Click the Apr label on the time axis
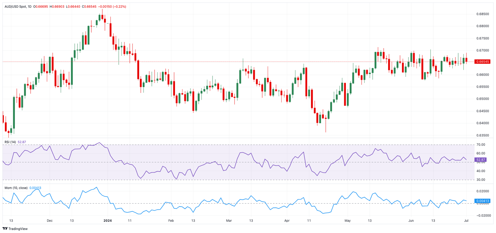 (x=287, y=221)
